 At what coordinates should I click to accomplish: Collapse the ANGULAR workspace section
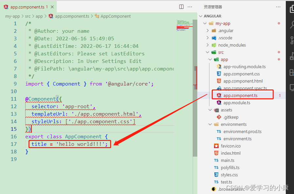[201, 16]
